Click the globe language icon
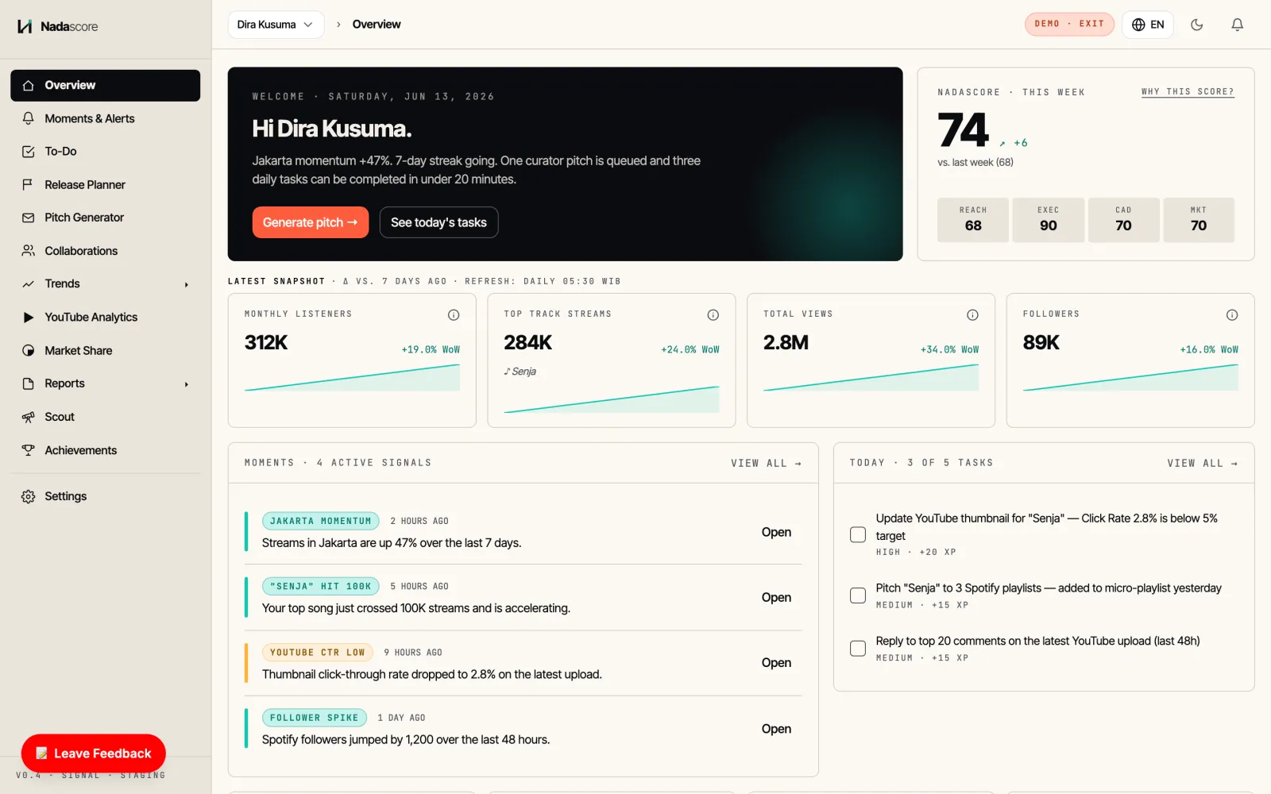Image resolution: width=1271 pixels, height=794 pixels. 1138,25
